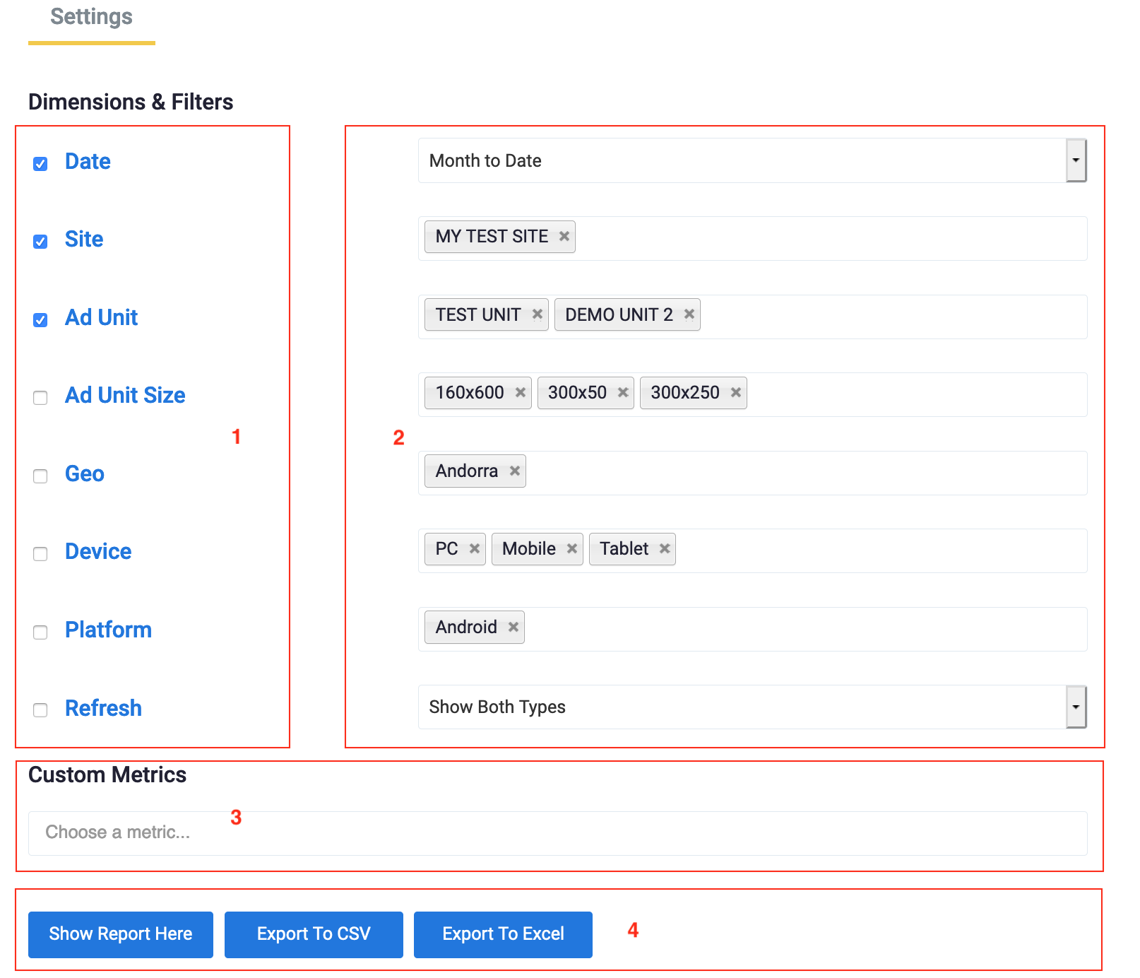Remove the MY TEST SITE tag
Screen dimensions: 1140x978
(564, 237)
